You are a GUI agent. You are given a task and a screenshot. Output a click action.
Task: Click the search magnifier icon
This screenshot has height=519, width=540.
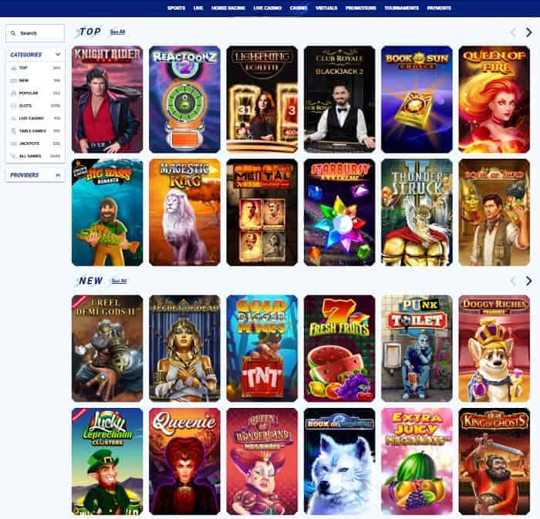[x=14, y=33]
